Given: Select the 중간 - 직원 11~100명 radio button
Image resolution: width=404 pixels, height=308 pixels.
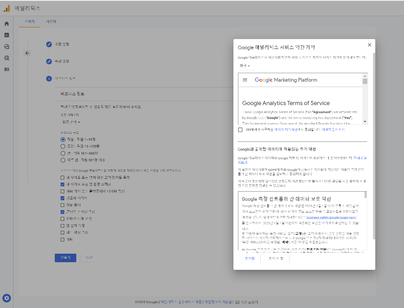Looking at the screenshot, I should pos(63,146).
